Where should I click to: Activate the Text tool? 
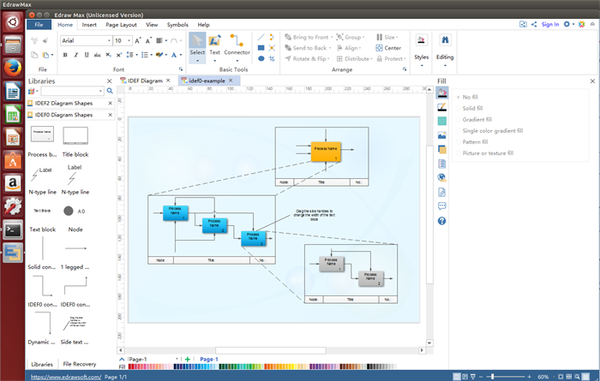pos(214,45)
